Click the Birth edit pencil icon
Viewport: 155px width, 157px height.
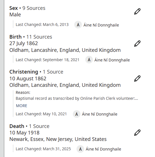coord(137,43)
